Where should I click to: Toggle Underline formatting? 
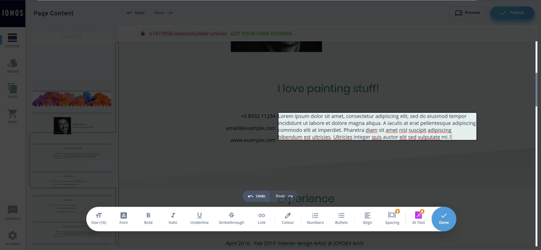[x=199, y=219]
